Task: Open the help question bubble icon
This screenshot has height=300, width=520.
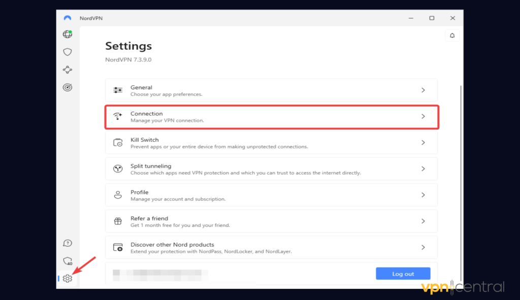Action: click(x=67, y=243)
